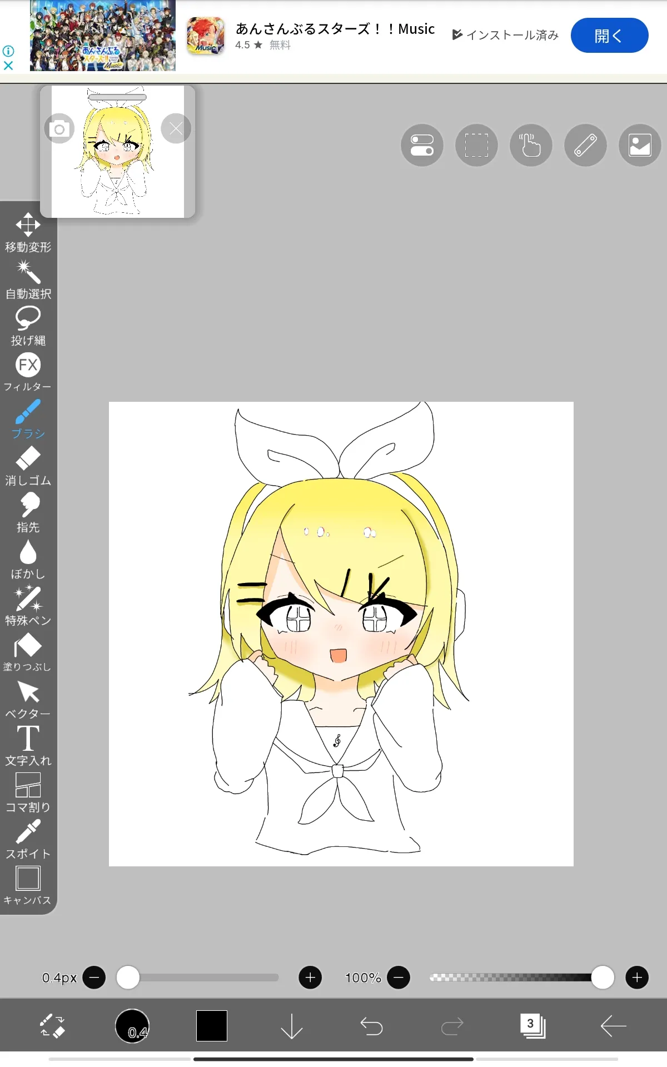Decrease brush thickness with minus button
Image resolution: width=667 pixels, height=1067 pixels.
pos(94,978)
